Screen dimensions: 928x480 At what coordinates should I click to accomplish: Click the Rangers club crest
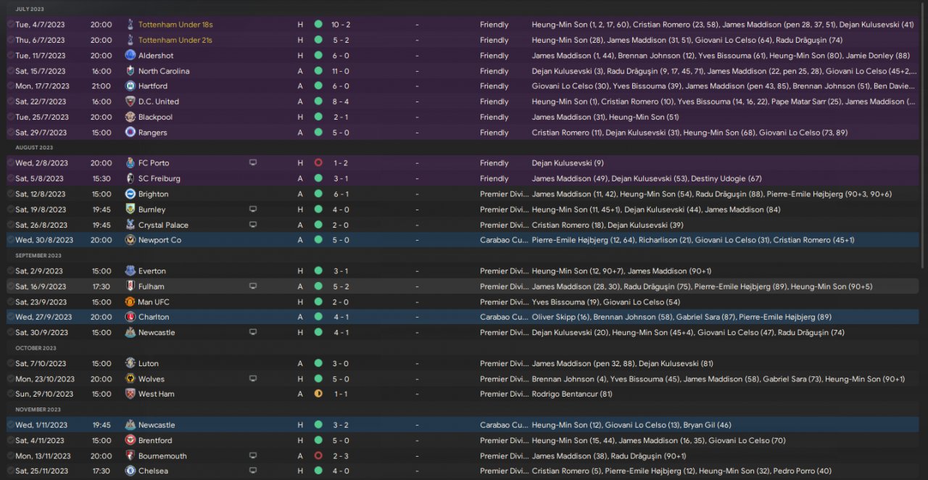pyautogui.click(x=130, y=133)
